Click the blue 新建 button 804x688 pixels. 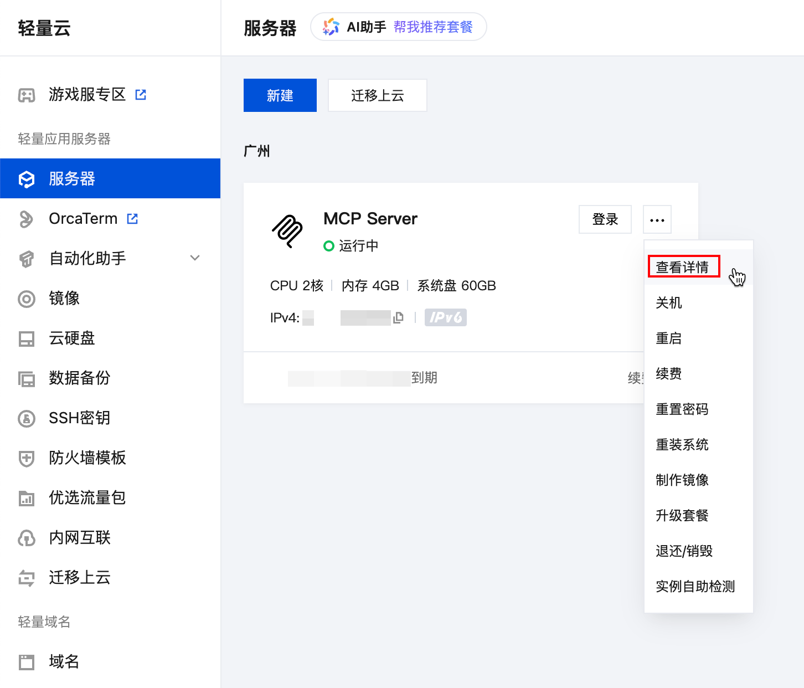(x=280, y=95)
